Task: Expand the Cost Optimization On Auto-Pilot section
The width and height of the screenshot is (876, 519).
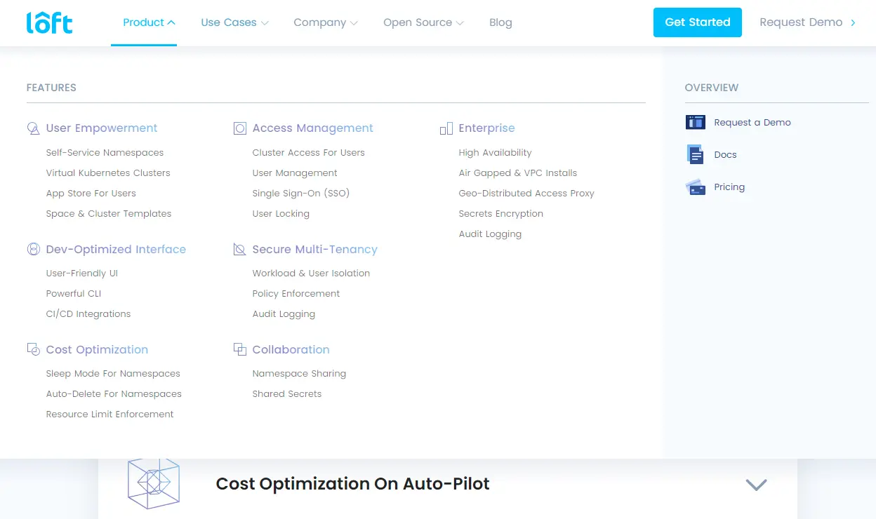Action: (756, 485)
